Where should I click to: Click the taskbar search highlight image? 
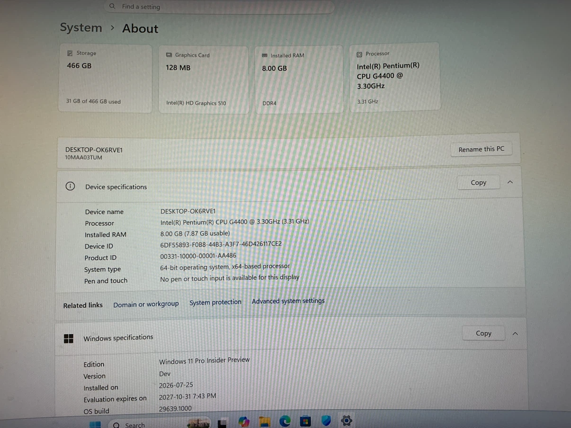[x=198, y=423]
